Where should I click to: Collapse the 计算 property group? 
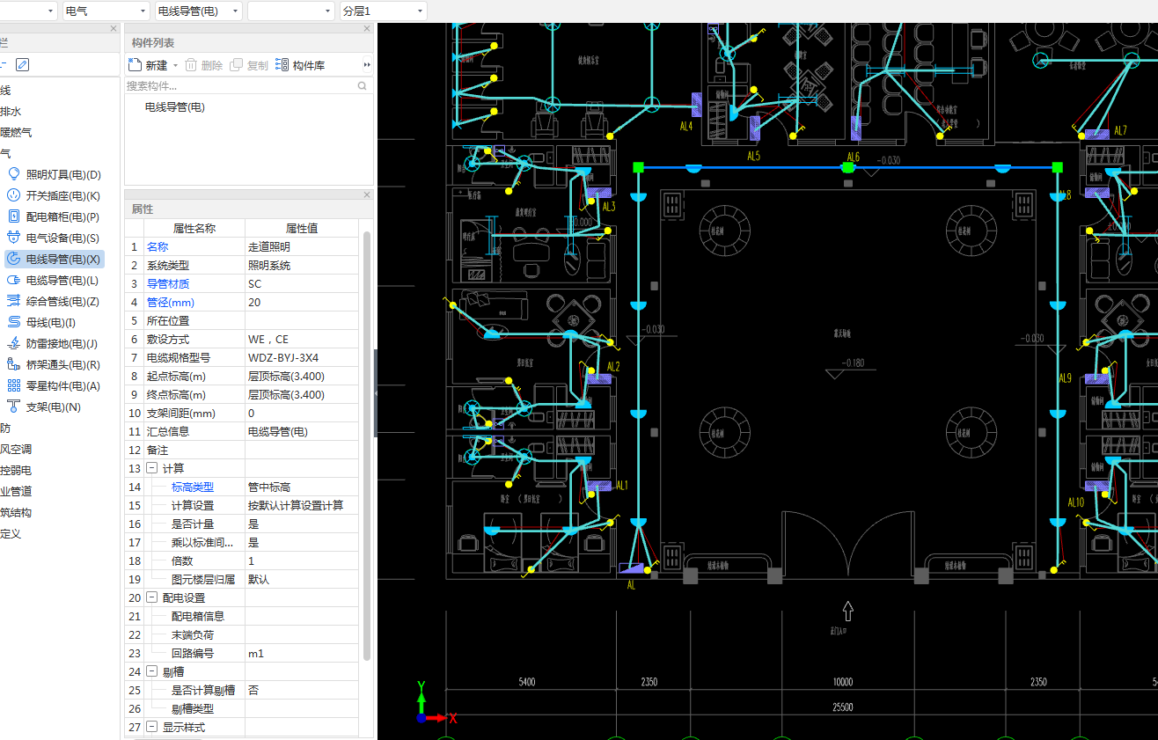click(x=151, y=469)
